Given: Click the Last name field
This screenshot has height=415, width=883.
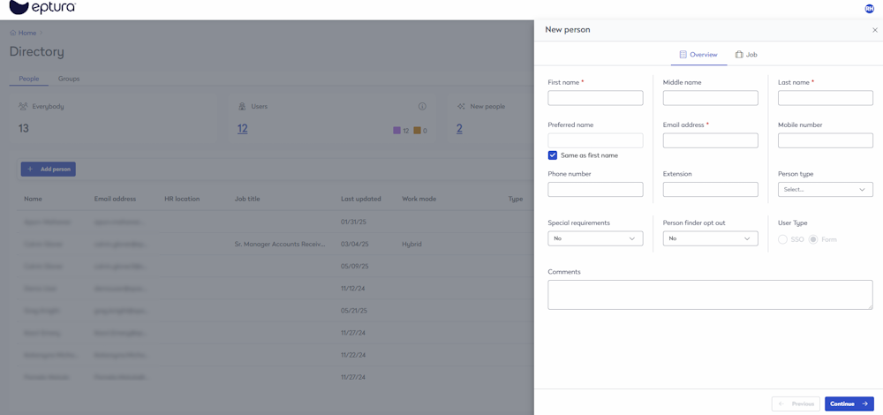Looking at the screenshot, I should [x=825, y=98].
